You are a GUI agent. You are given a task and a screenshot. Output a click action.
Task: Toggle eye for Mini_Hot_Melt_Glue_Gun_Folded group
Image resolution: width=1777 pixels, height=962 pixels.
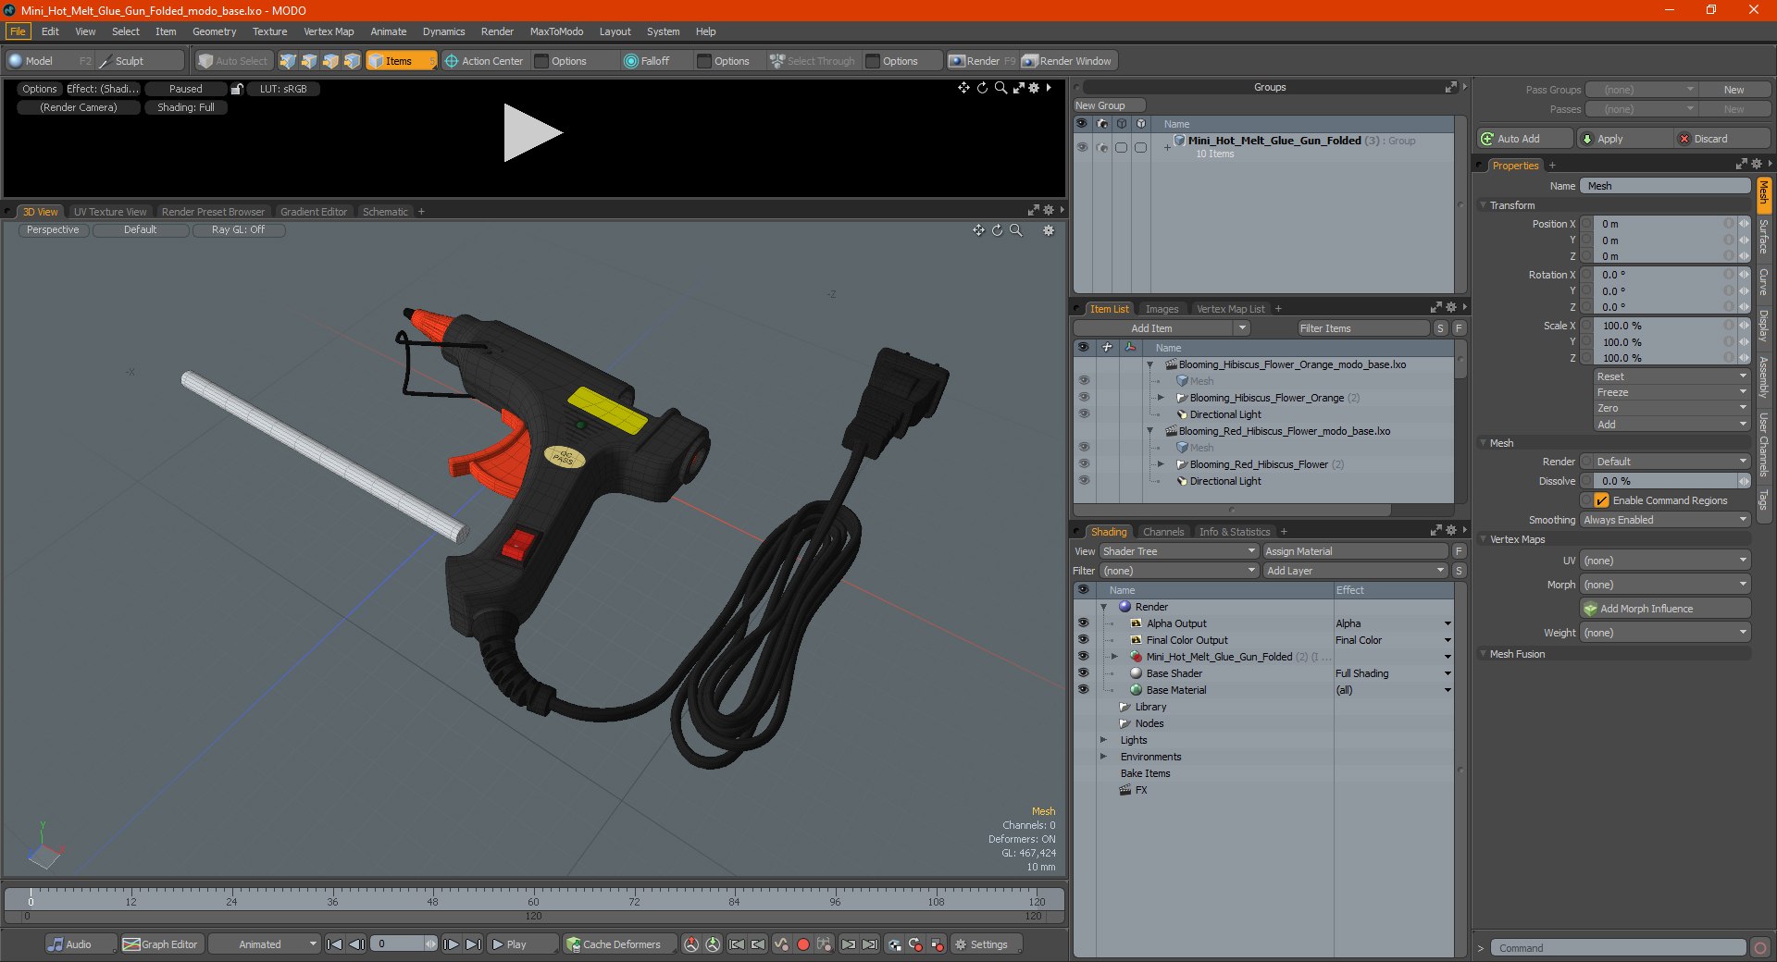[1082, 147]
